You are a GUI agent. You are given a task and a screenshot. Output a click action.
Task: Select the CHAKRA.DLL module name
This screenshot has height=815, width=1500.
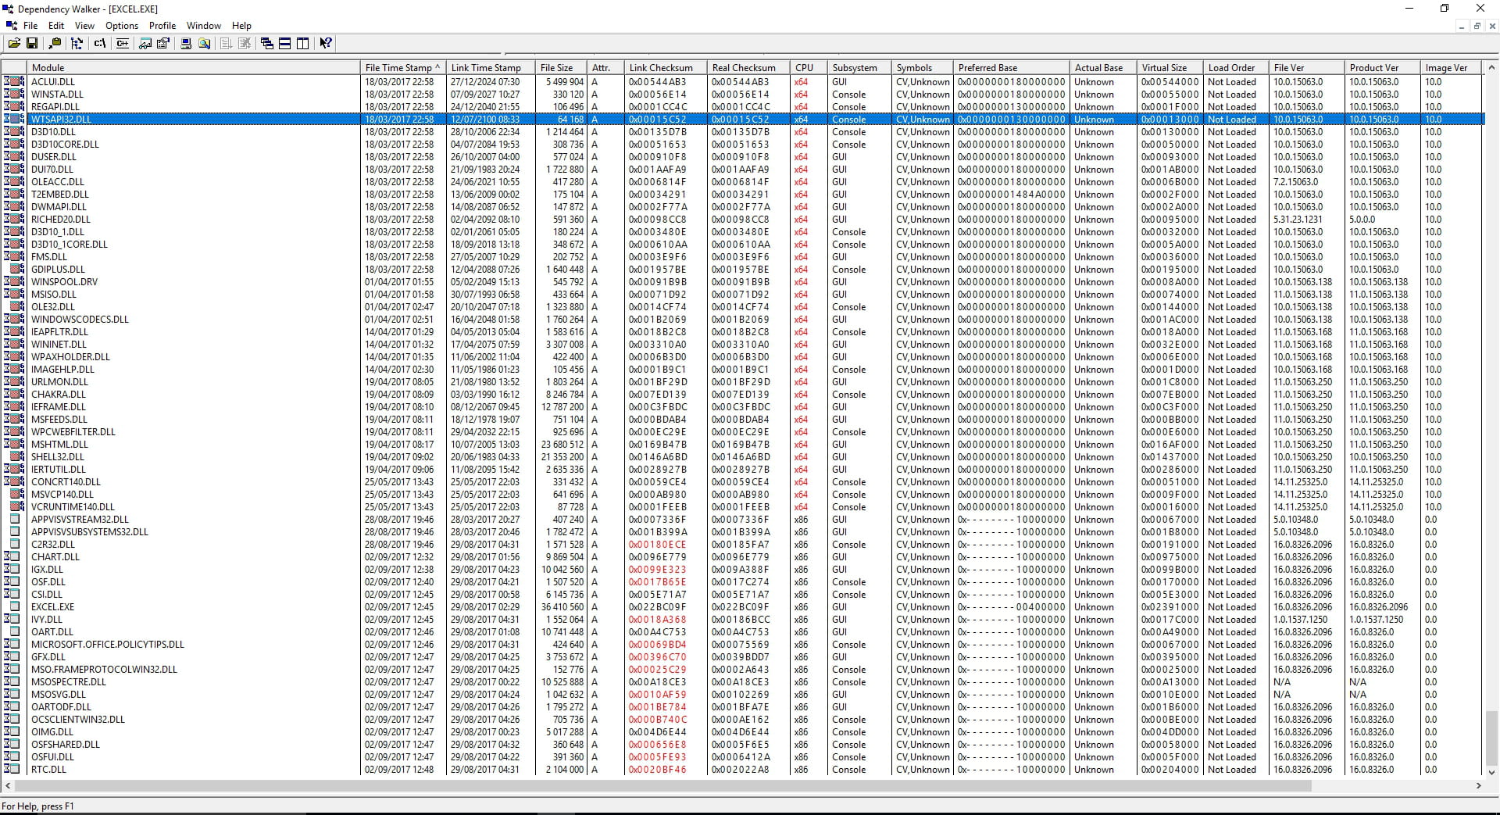click(59, 395)
